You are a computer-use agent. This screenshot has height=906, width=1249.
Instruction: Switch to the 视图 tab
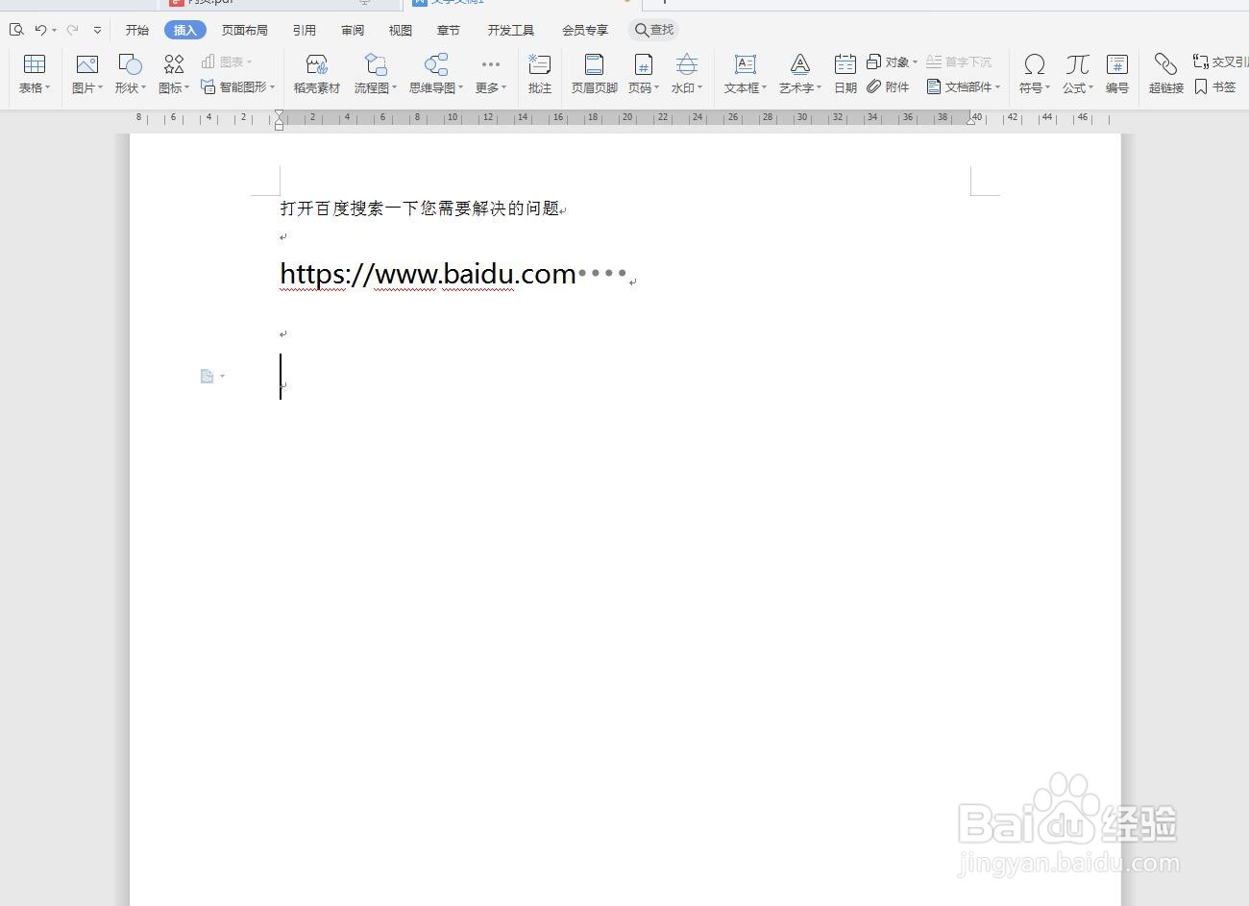click(x=401, y=30)
